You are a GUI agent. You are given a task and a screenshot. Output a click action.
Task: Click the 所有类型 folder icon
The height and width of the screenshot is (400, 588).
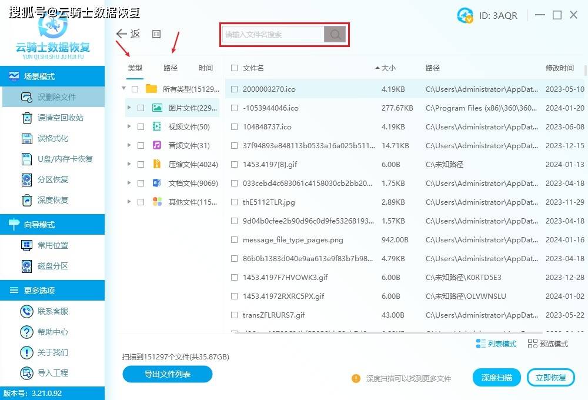pyautogui.click(x=152, y=89)
